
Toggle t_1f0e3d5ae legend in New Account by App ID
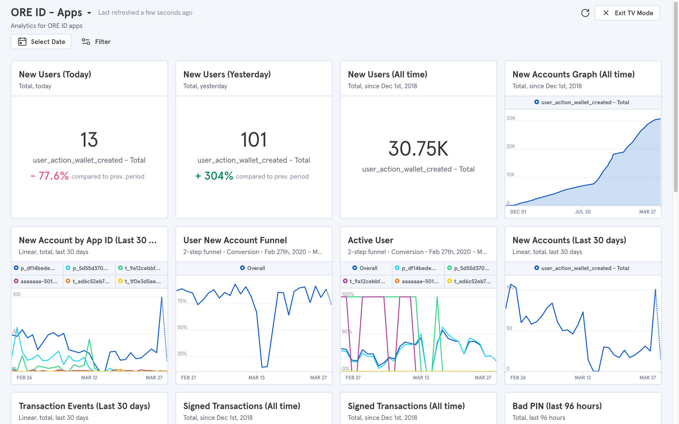pos(142,281)
